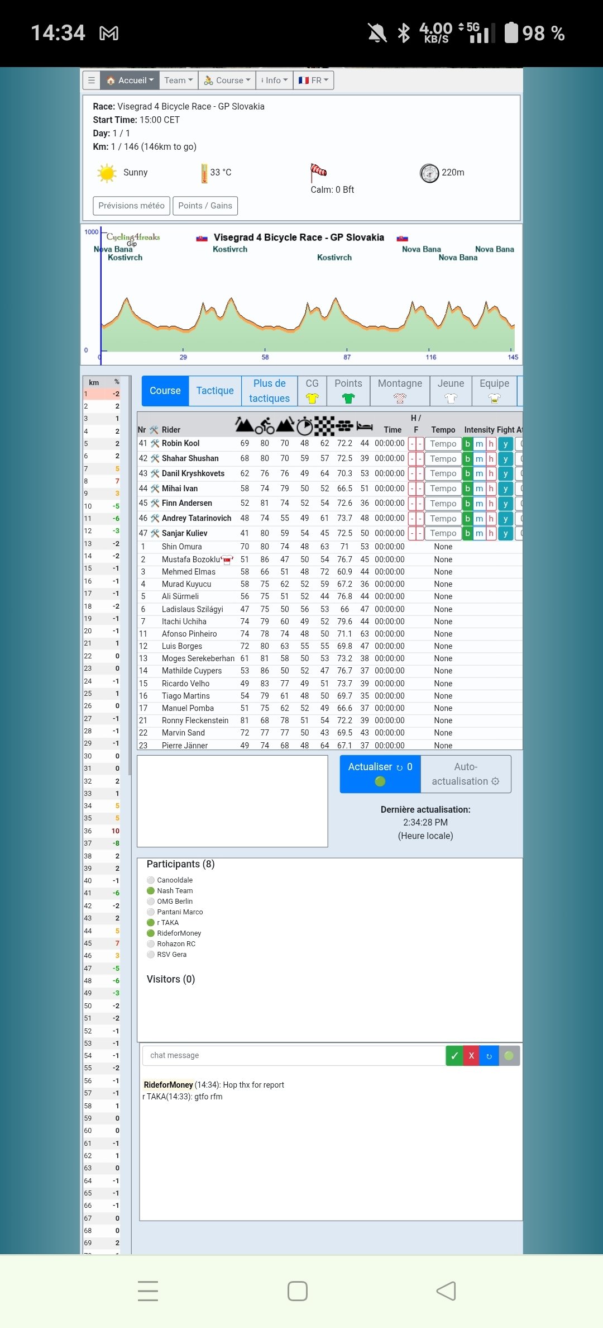The image size is (603, 1328).
Task: Sort by the cobblestone bricks column icon
Action: pyautogui.click(x=344, y=426)
